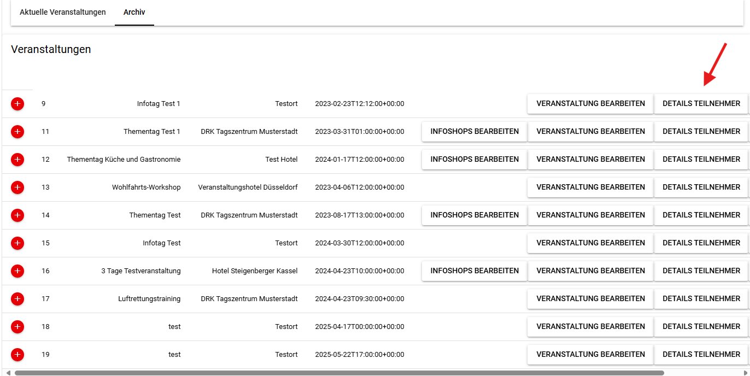The height and width of the screenshot is (376, 750).
Task: Expand the Thementag Küche und Gastronomie row
Action: coord(17,160)
